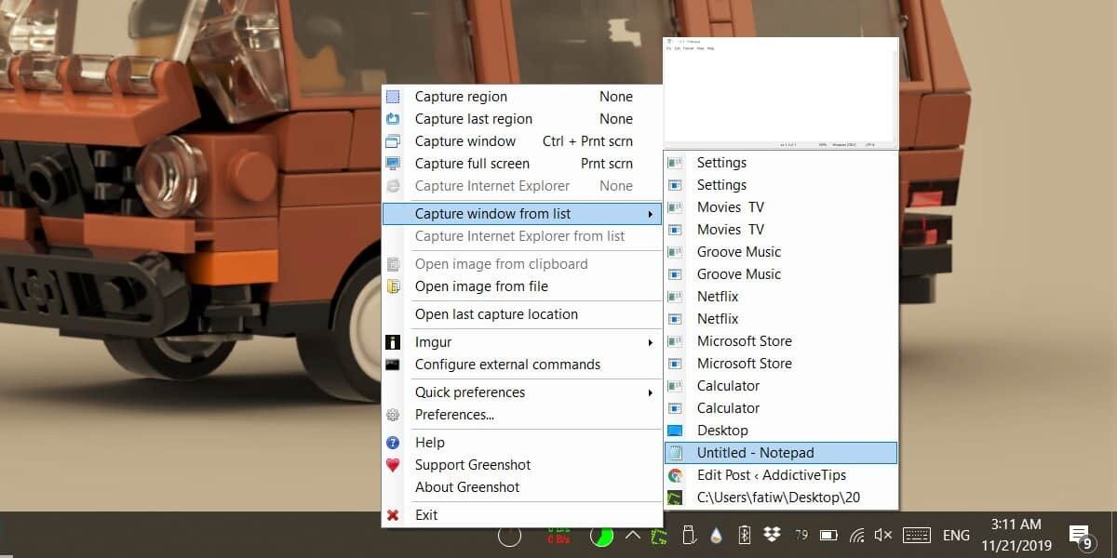The image size is (1117, 558).
Task: Open the touch keyboard tray icon
Action: click(x=916, y=536)
